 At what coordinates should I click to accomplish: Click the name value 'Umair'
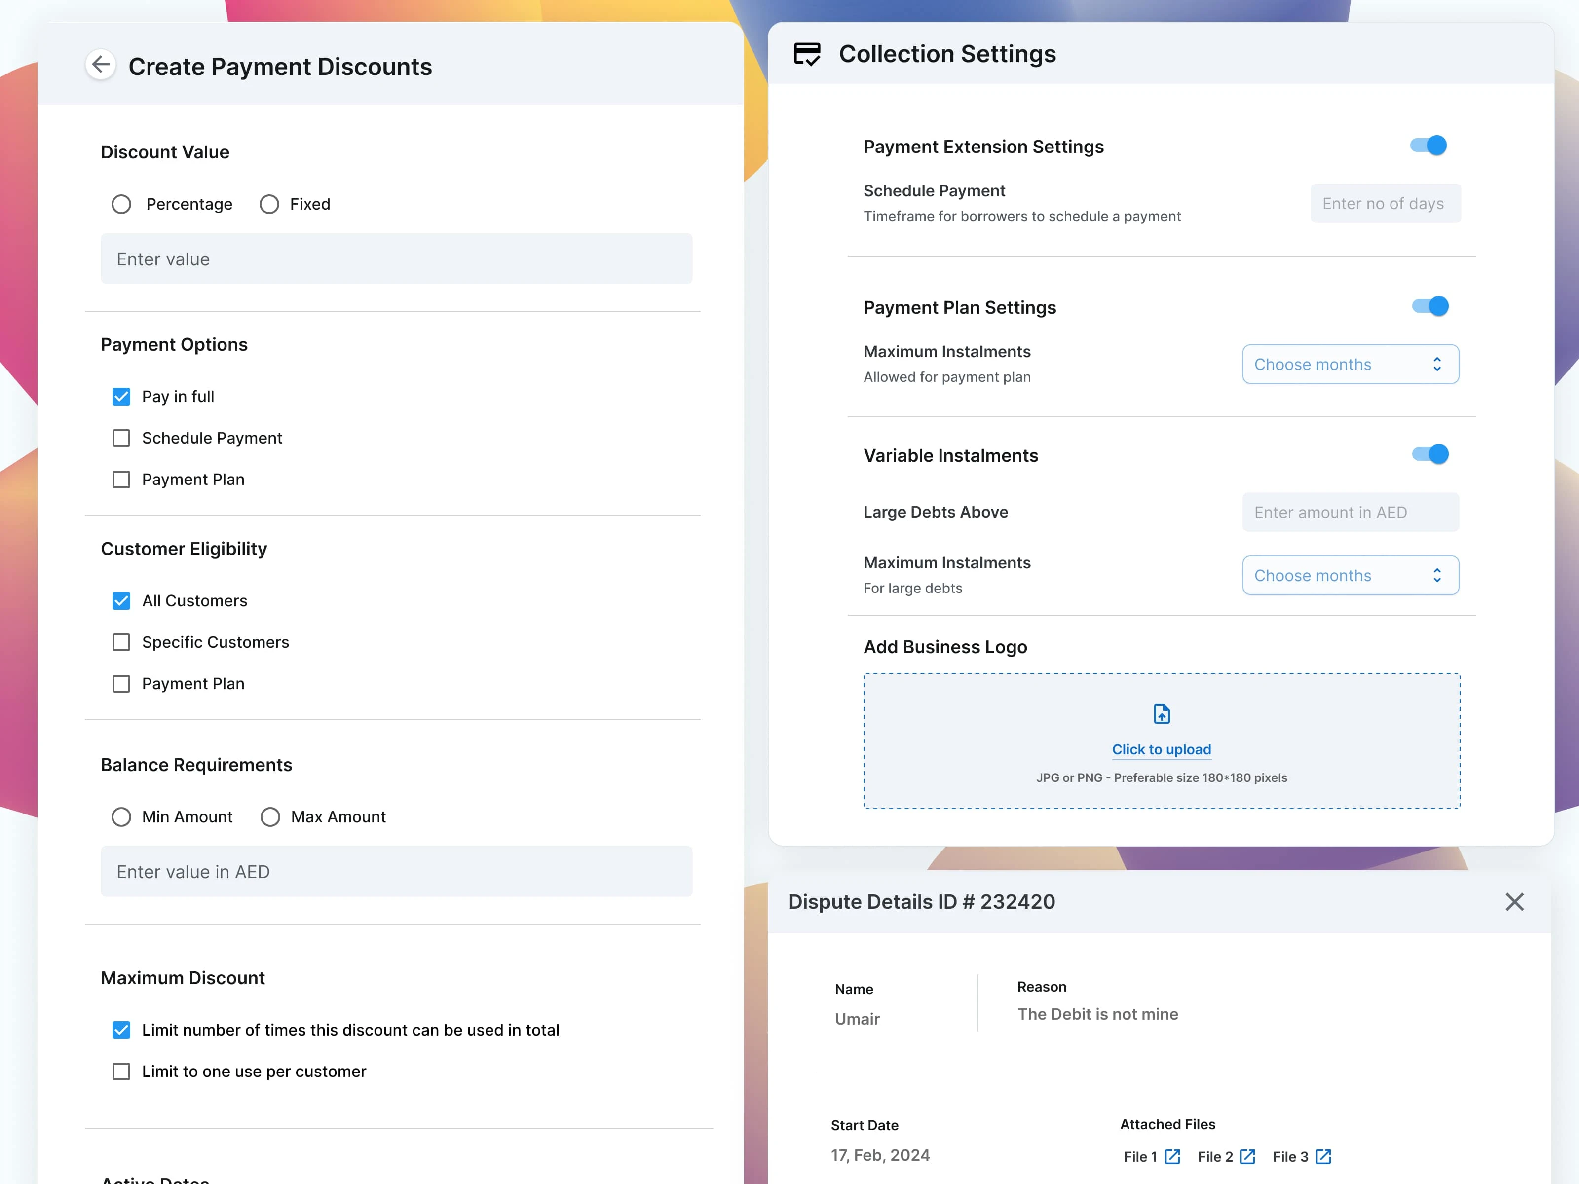857,1018
